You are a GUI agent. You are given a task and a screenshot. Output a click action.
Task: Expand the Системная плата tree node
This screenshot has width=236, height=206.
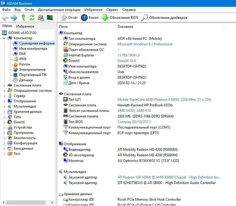tap(4, 86)
